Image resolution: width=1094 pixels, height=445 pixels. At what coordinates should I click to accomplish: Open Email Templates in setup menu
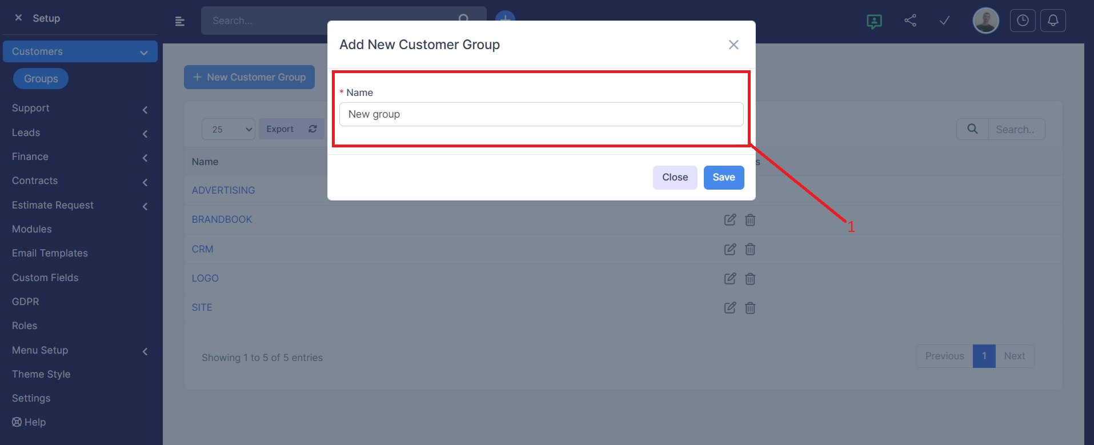(x=50, y=253)
